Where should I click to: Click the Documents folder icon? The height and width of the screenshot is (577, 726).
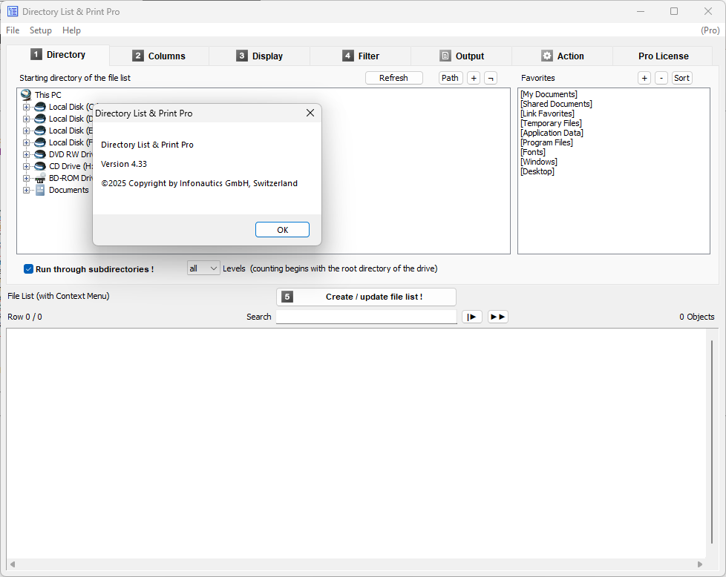click(40, 190)
